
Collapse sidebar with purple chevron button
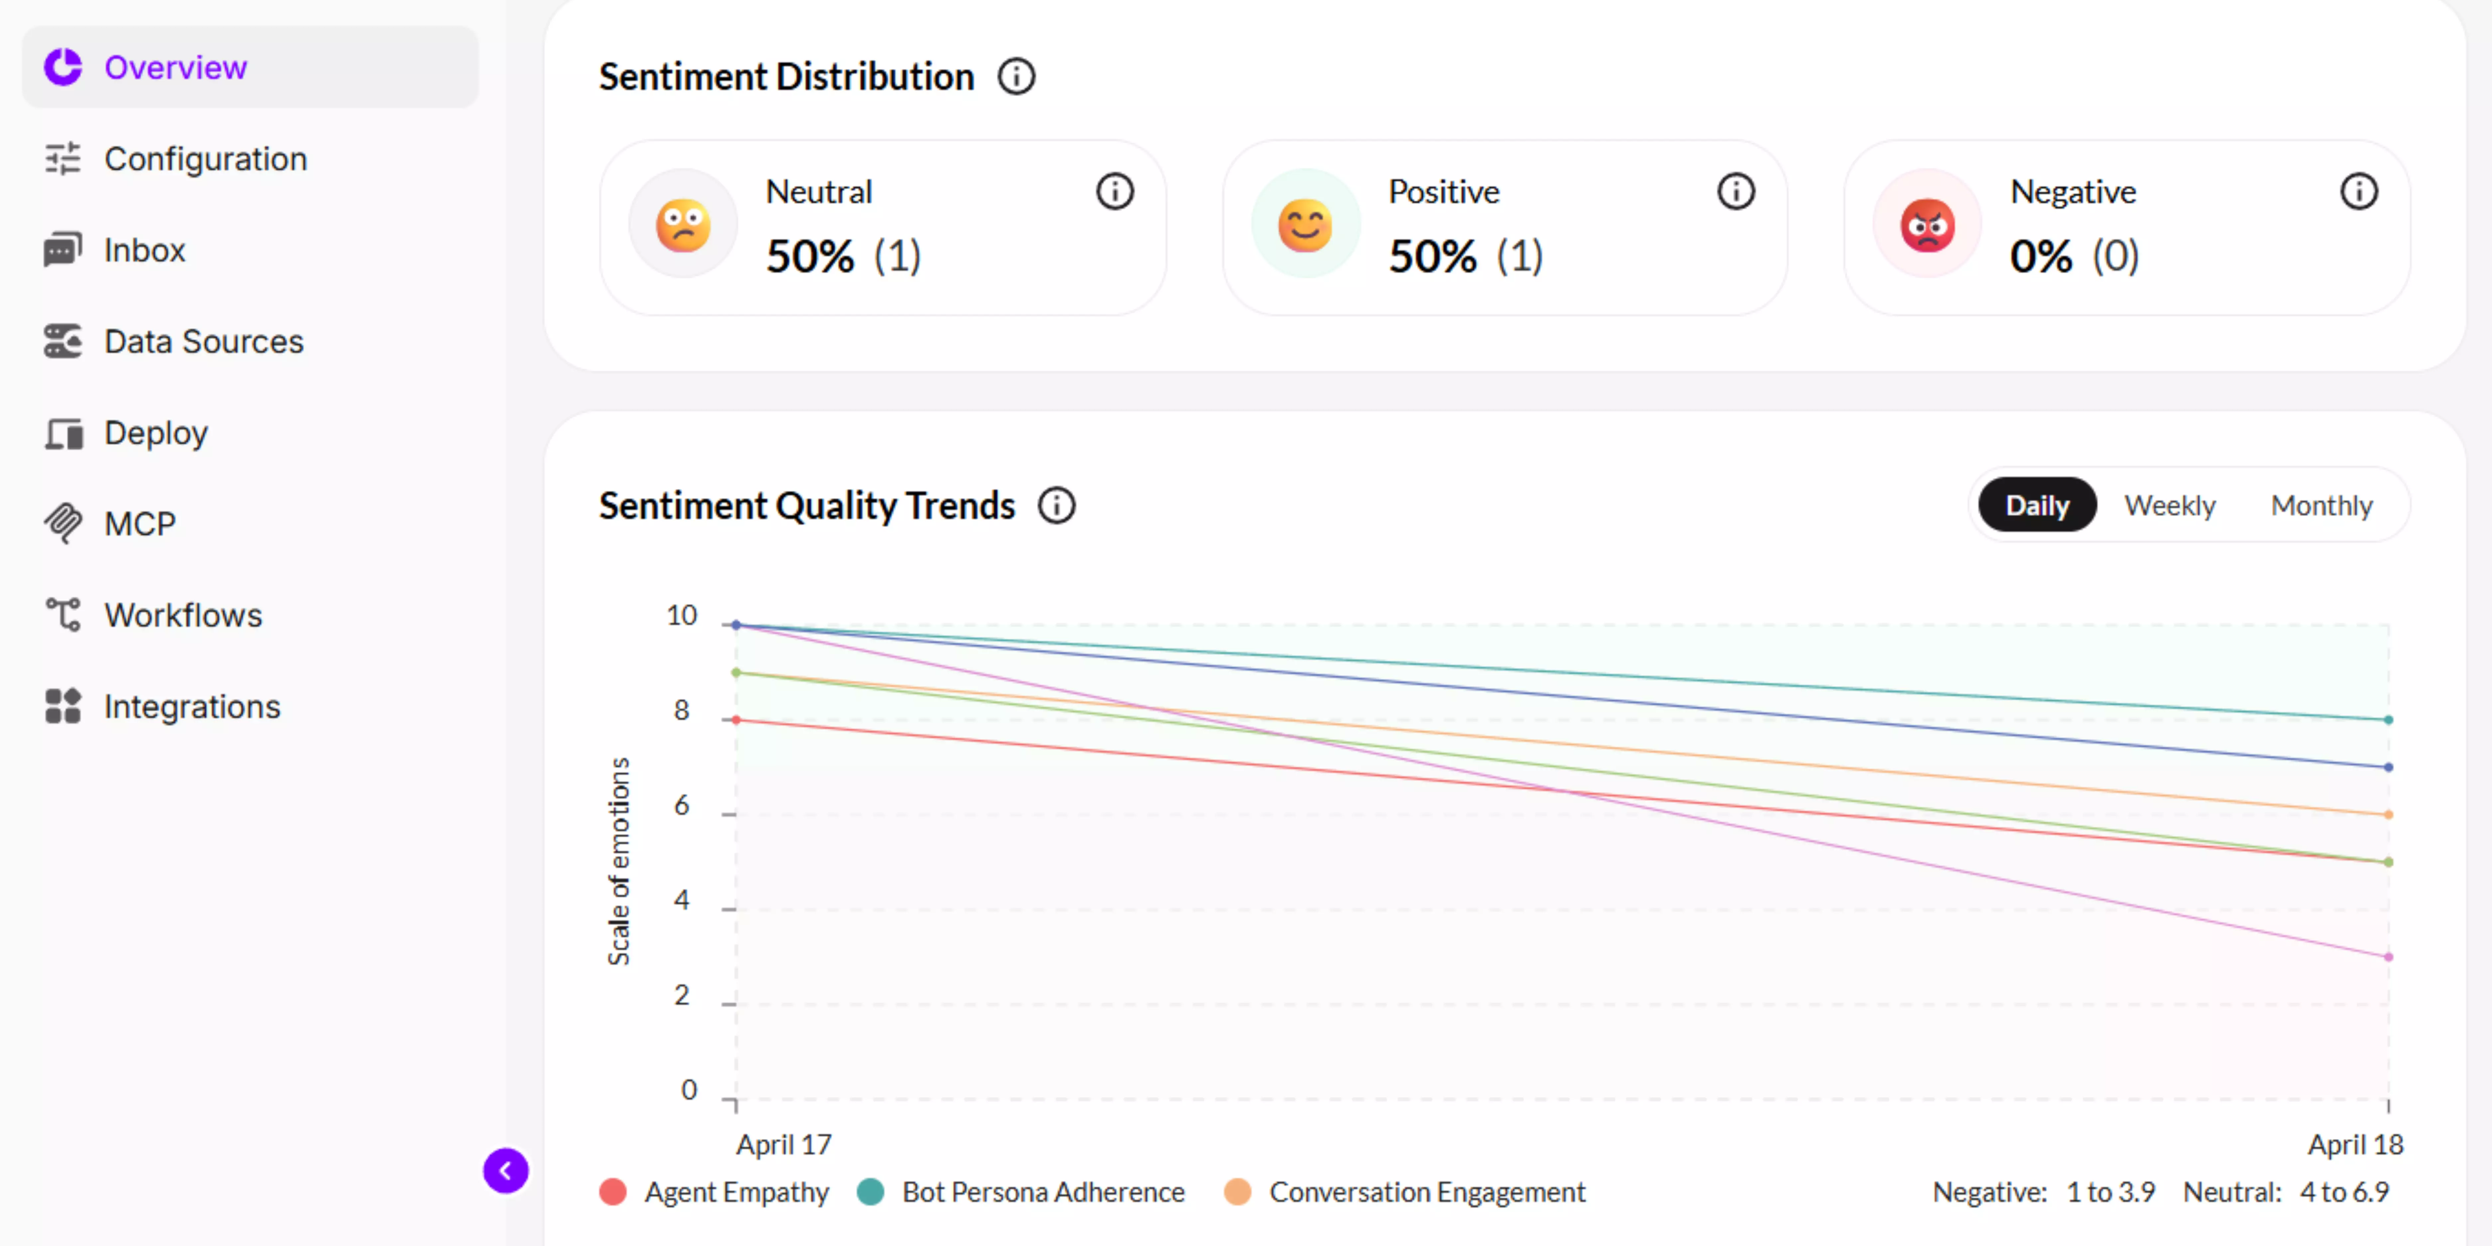point(505,1171)
